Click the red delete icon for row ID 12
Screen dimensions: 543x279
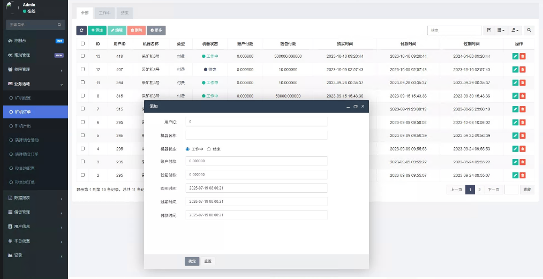tap(523, 69)
